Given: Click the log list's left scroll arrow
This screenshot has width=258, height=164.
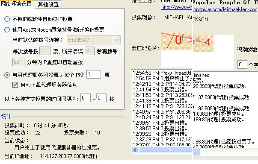Looking at the screenshot, I should click(x=135, y=150).
